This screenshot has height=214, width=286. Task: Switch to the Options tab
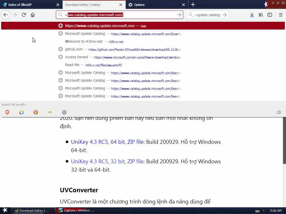pyautogui.click(x=157, y=4)
